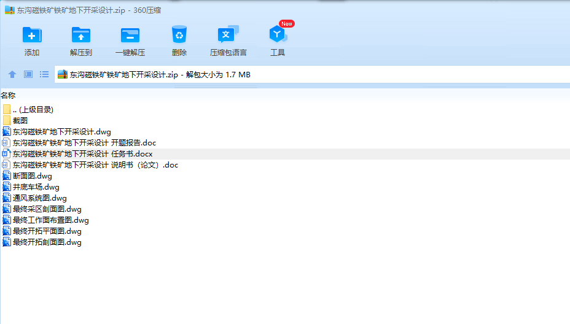570x324 pixels.
Task: Switch to the large icon view mode
Action: click(28, 74)
